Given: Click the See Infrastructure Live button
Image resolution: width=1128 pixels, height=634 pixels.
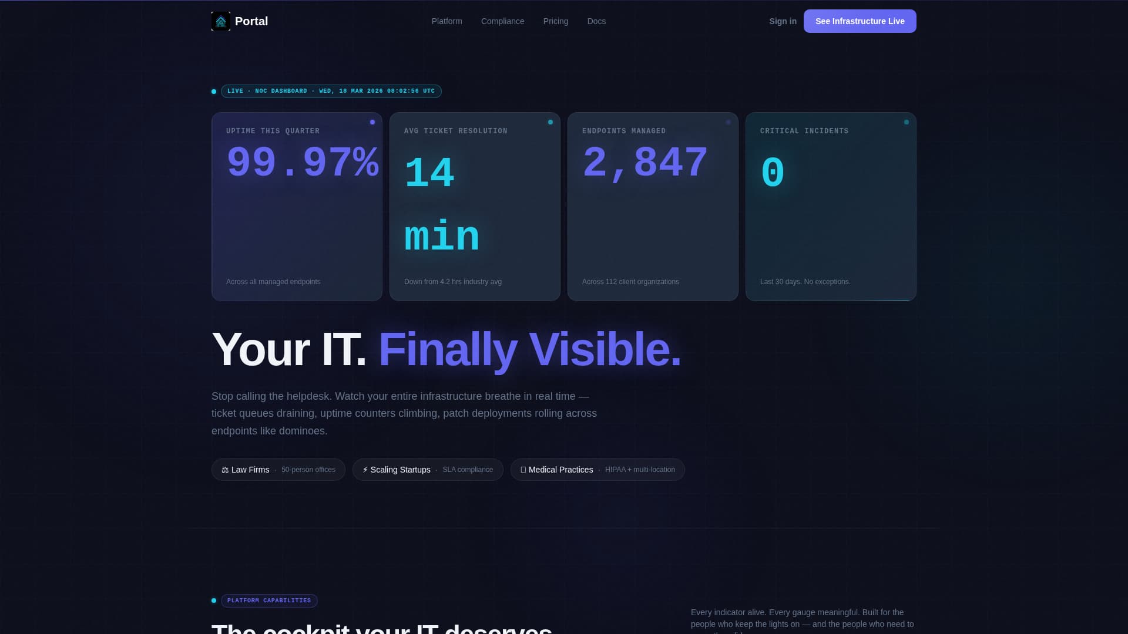Looking at the screenshot, I should point(860,21).
